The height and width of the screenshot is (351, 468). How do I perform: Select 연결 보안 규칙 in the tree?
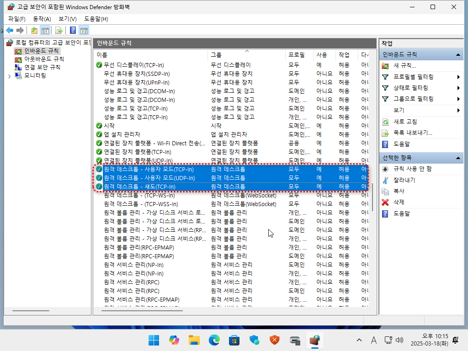pyautogui.click(x=43, y=67)
